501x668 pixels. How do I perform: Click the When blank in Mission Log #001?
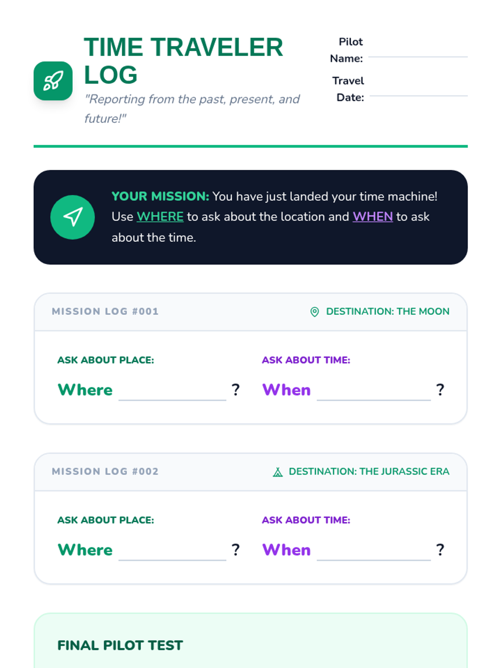tap(373, 393)
